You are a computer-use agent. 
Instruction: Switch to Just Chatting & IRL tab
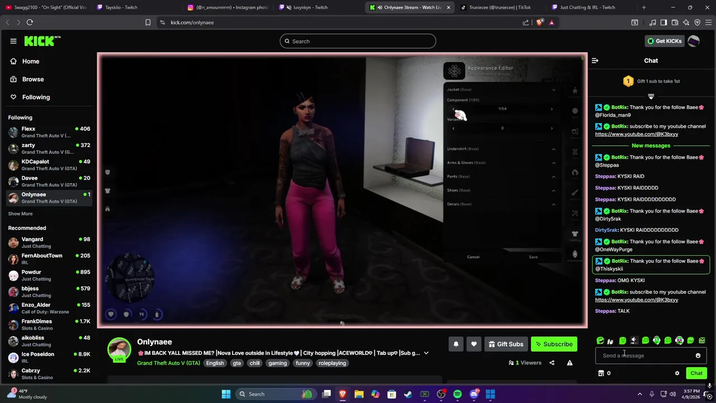click(x=591, y=7)
